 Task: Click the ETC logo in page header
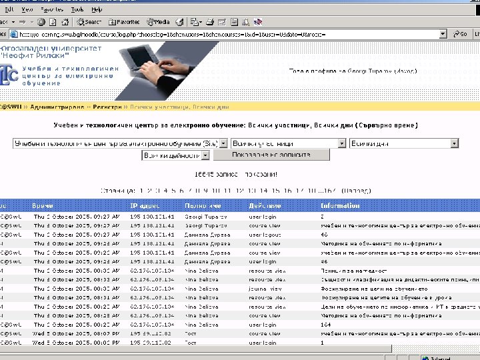click(9, 75)
